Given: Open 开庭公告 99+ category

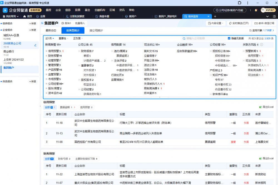Looking at the screenshot, I should click(x=152, y=61).
